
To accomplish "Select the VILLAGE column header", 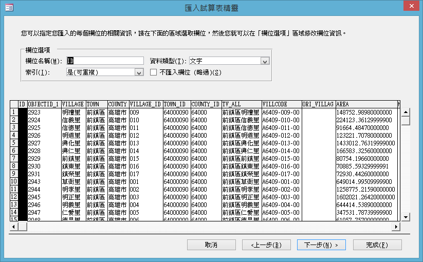I will (73, 104).
